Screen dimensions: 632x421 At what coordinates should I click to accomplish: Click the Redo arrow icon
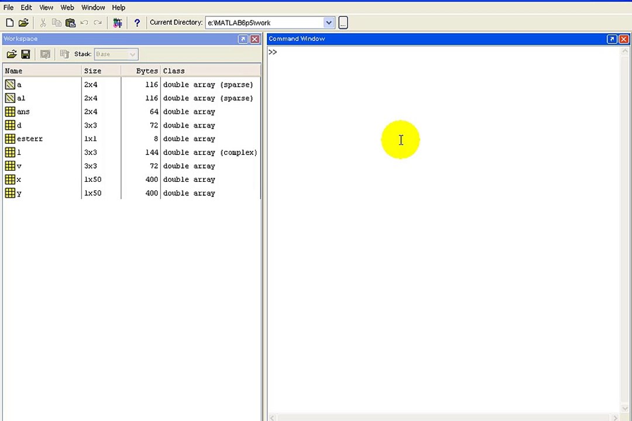pos(98,23)
